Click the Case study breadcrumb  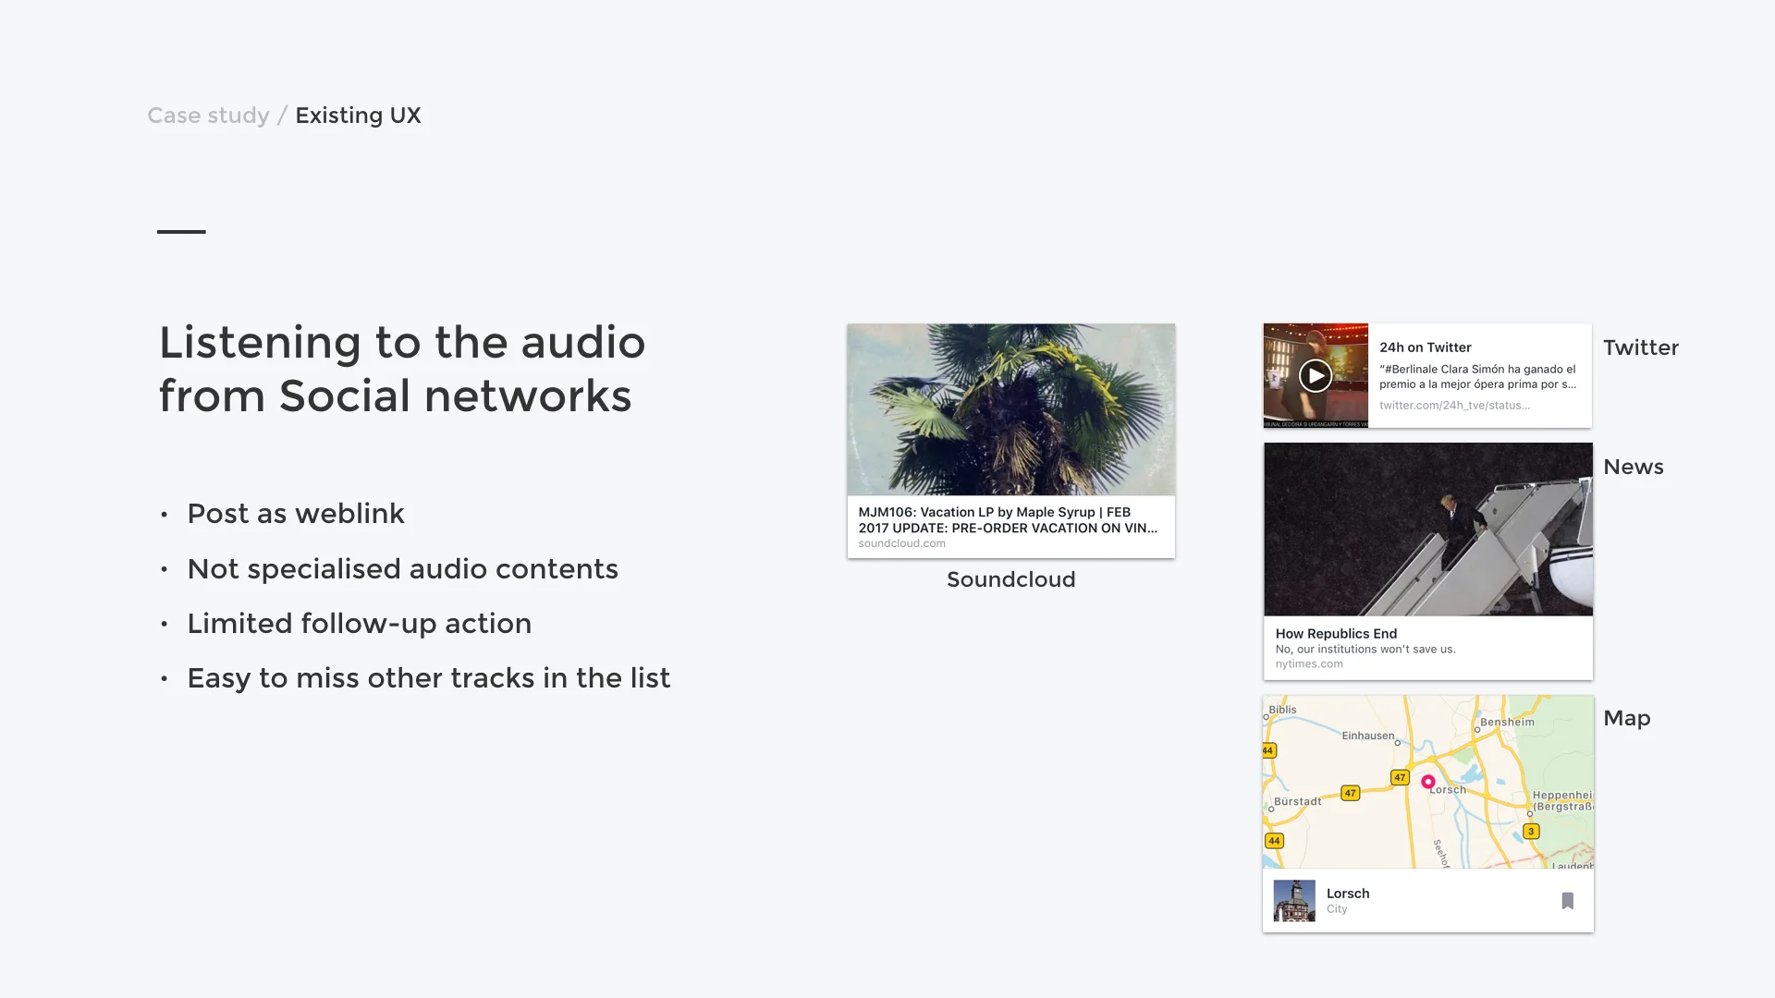(x=208, y=116)
